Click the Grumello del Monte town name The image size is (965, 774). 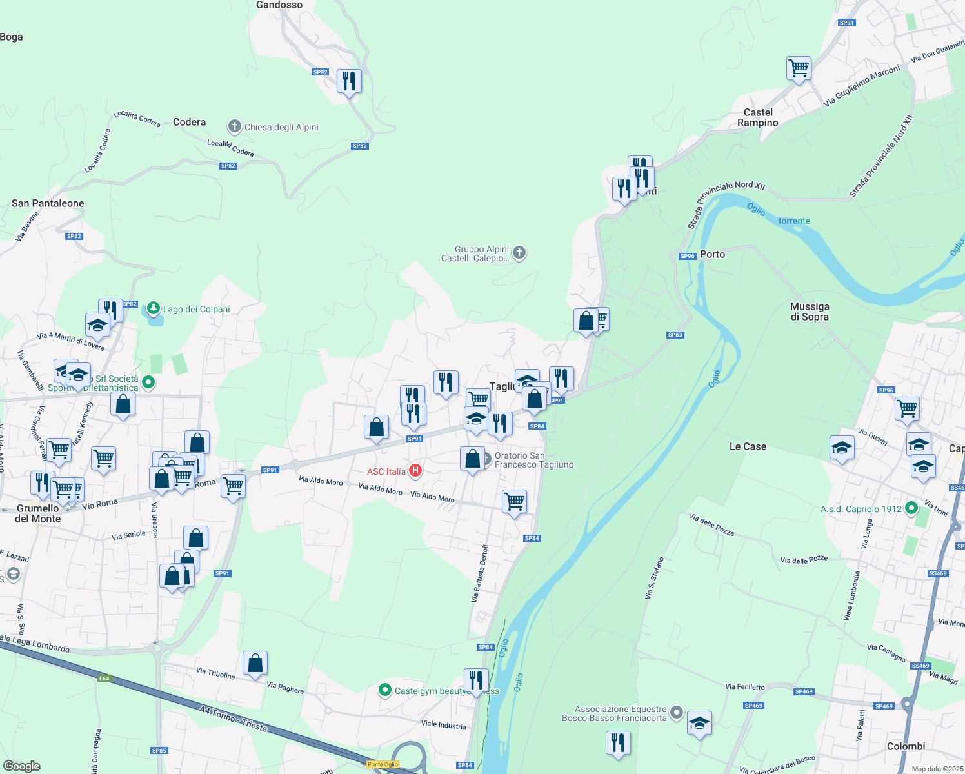[x=36, y=513]
